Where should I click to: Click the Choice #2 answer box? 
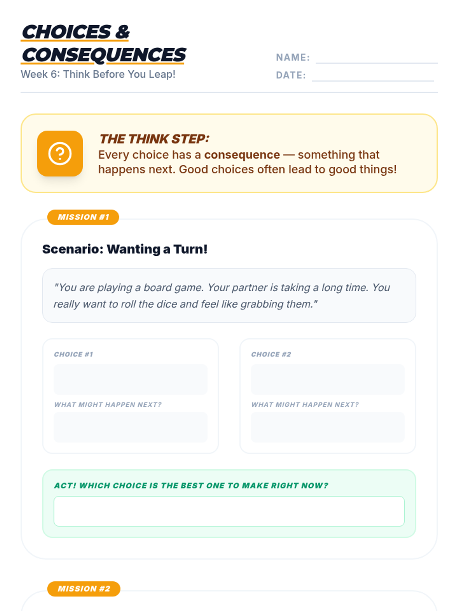(327, 379)
